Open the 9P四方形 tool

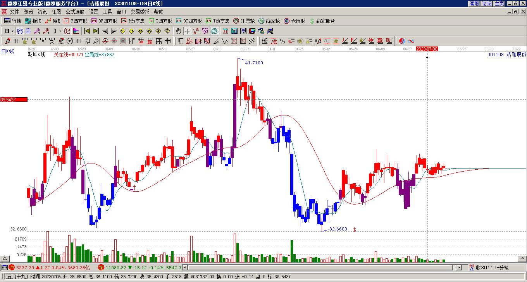point(104,21)
